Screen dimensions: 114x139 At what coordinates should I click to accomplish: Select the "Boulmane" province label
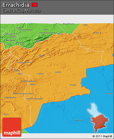pos(69,24)
